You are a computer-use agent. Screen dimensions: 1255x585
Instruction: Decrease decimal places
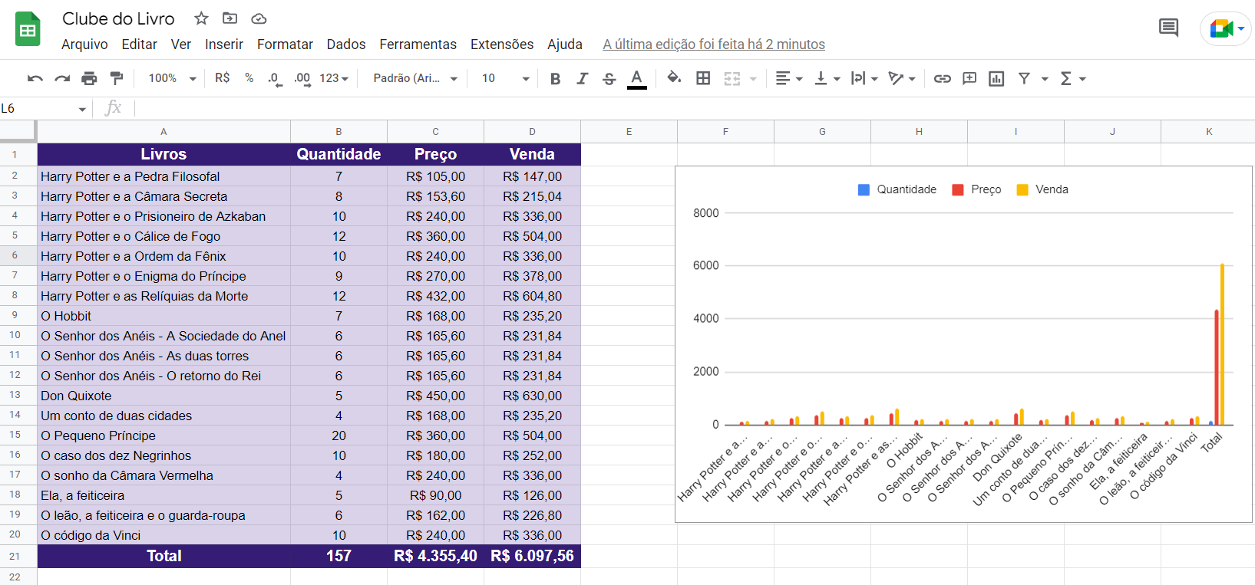coord(275,79)
